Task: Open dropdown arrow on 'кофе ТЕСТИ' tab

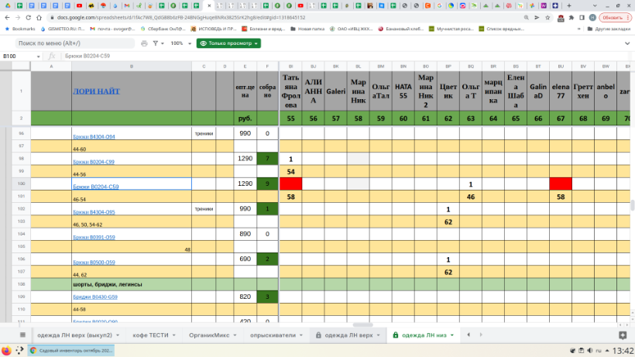Action: tap(175, 335)
